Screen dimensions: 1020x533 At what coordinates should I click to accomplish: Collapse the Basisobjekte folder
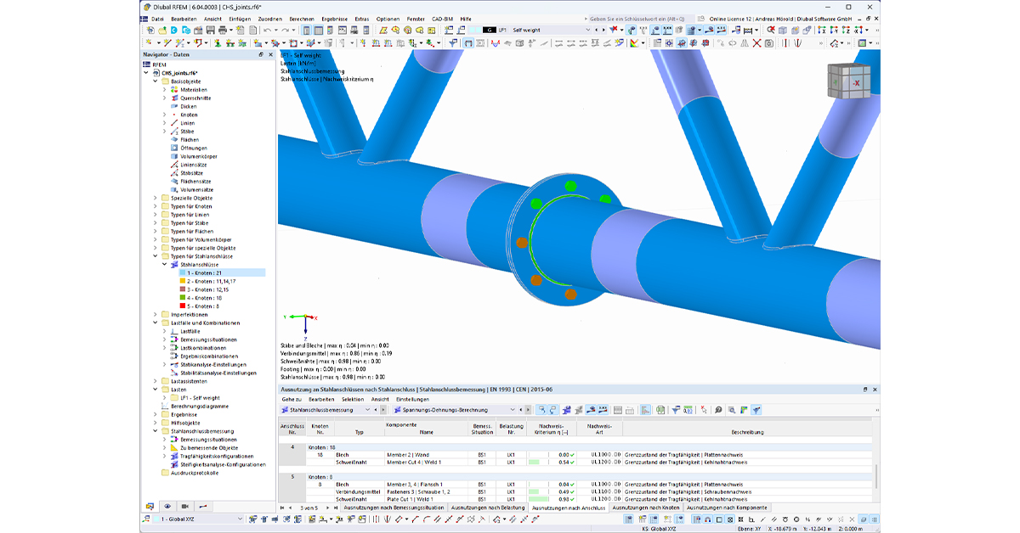pyautogui.click(x=155, y=81)
